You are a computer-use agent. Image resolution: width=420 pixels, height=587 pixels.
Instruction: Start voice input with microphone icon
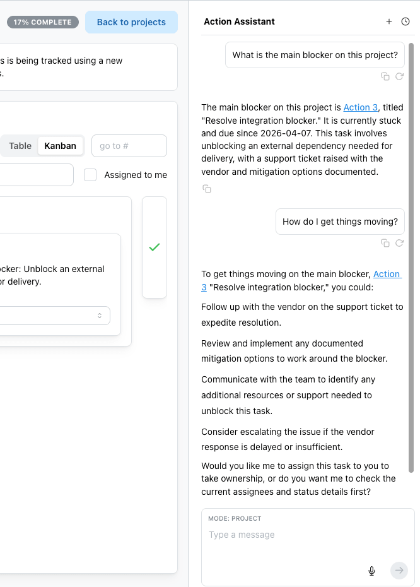(x=371, y=571)
